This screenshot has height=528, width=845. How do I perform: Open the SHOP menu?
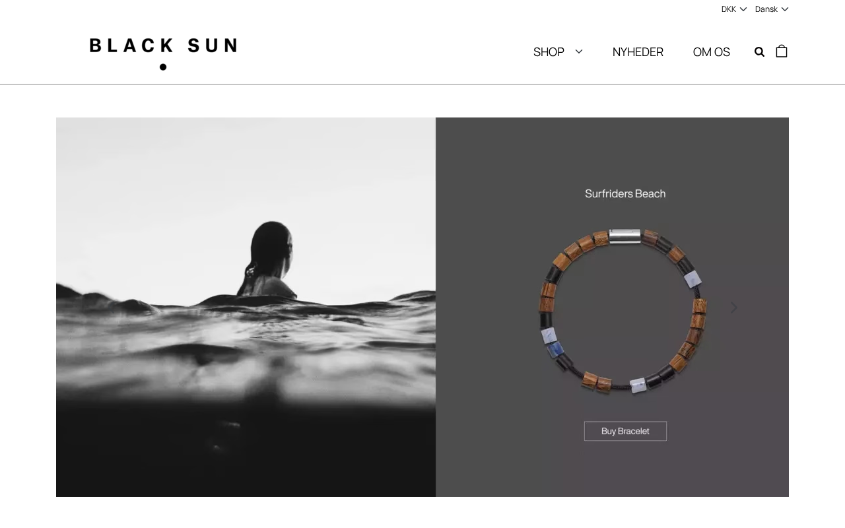pyautogui.click(x=549, y=51)
